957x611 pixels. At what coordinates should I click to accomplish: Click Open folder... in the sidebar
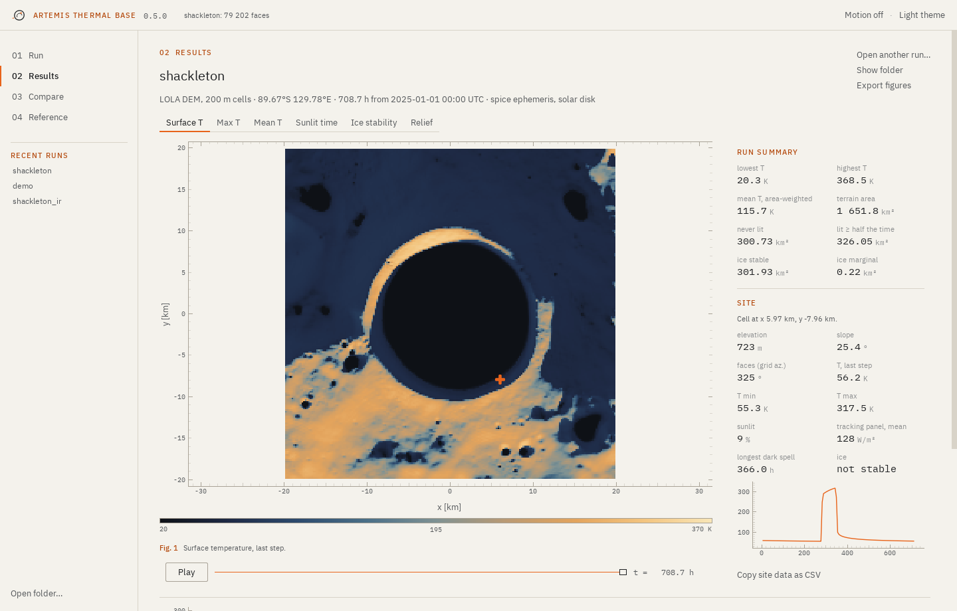click(37, 594)
